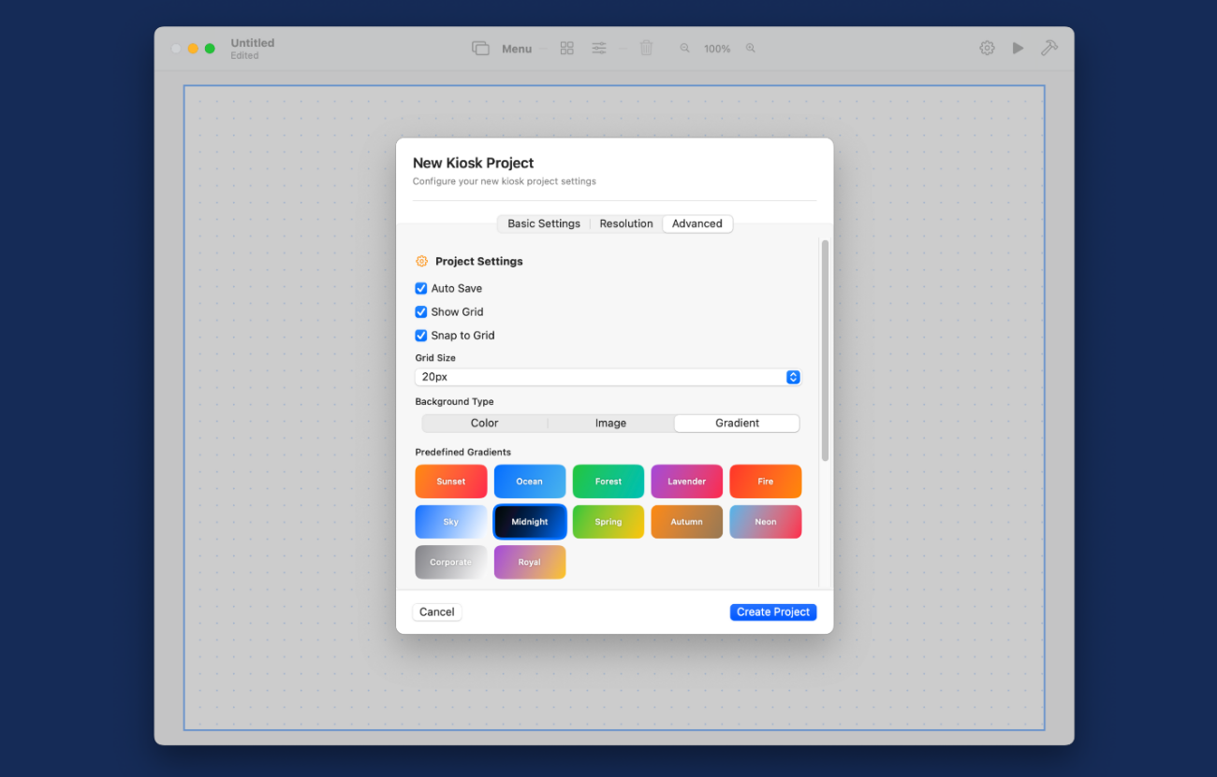Click the play preview icon
1217x777 pixels.
[x=1018, y=48]
